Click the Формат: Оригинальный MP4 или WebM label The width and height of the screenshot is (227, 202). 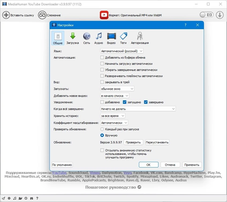point(135,15)
